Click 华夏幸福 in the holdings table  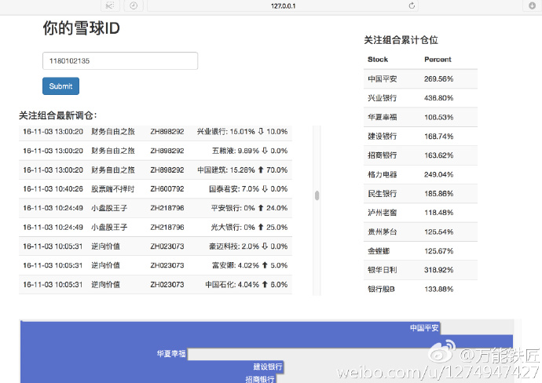pos(382,117)
